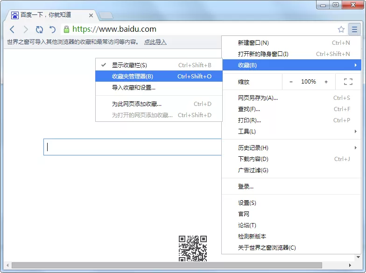Click the Baidu search input box
Image resolution: width=366 pixels, height=273 pixels.
click(133, 147)
